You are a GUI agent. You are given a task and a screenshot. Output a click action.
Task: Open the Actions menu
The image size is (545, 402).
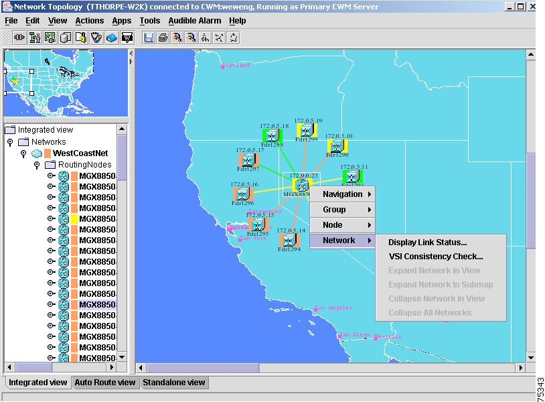click(89, 21)
